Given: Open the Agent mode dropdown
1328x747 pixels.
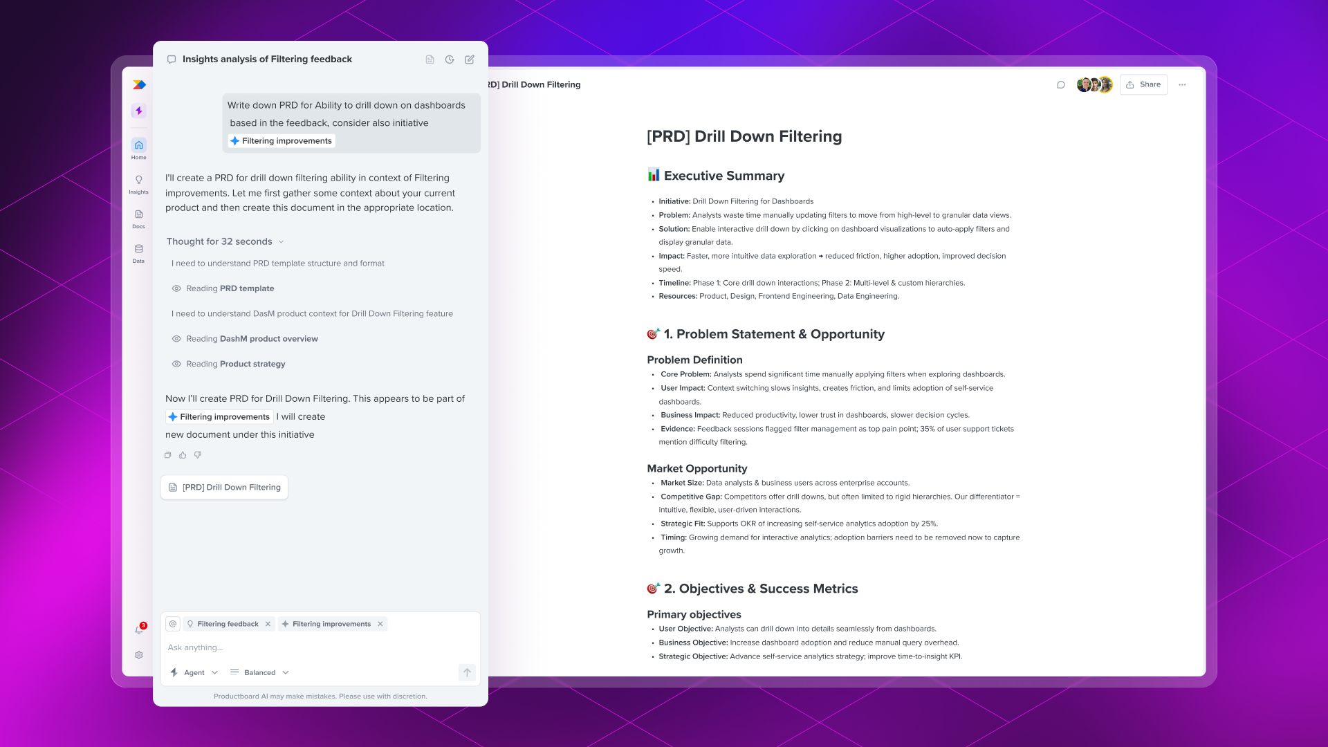Looking at the screenshot, I should [194, 672].
